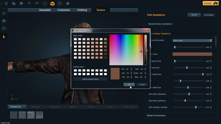Click the Val value stepper arrows
This screenshot has width=221, height=124.
point(131,77)
